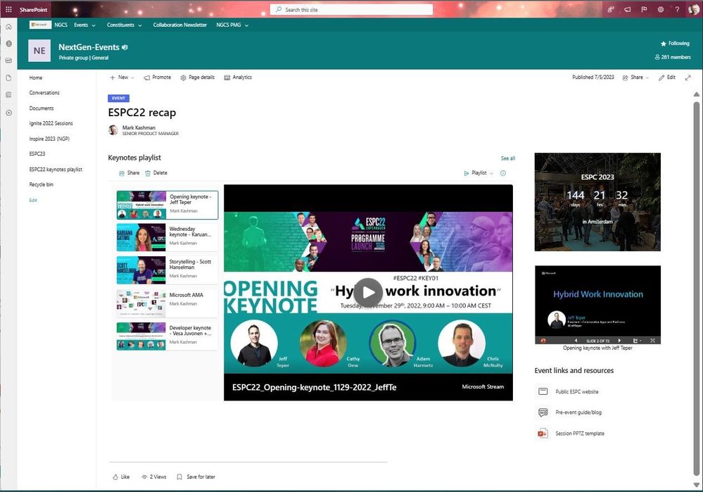This screenshot has height=492, width=703.
Task: Open ESPC22 keynotes playlist nav link
Action: [x=56, y=170]
